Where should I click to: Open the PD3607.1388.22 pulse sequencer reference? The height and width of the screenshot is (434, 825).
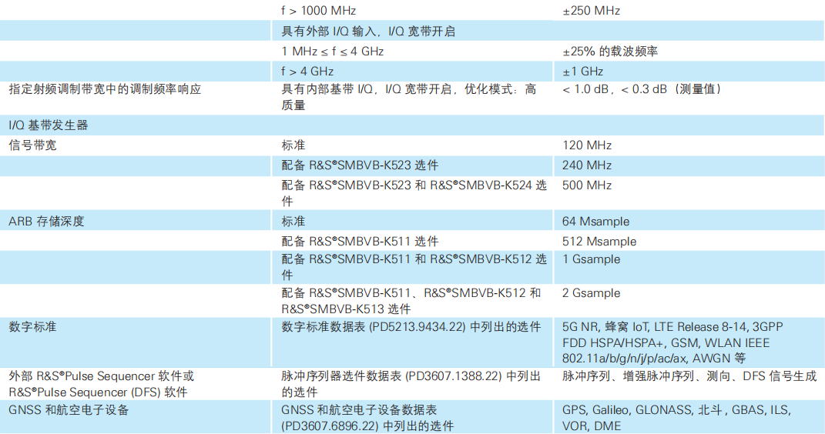437,376
